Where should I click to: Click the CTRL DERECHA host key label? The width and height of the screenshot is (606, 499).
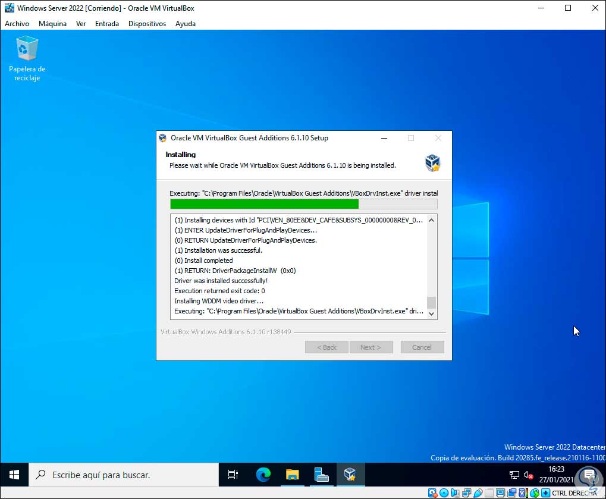point(574,493)
